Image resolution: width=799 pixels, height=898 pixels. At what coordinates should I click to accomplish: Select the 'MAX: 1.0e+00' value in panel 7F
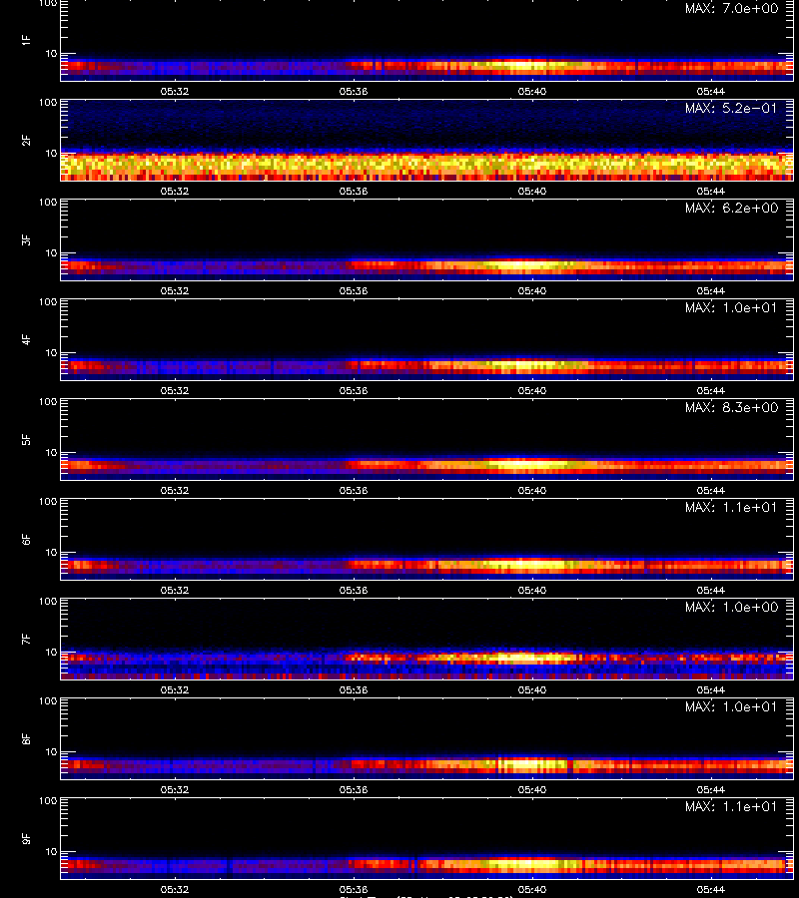pyautogui.click(x=731, y=607)
